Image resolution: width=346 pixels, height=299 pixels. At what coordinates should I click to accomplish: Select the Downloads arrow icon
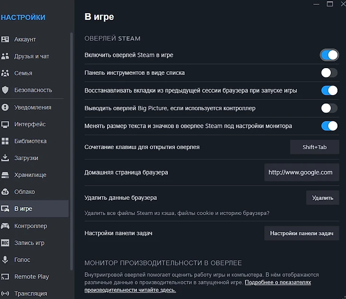[6, 158]
